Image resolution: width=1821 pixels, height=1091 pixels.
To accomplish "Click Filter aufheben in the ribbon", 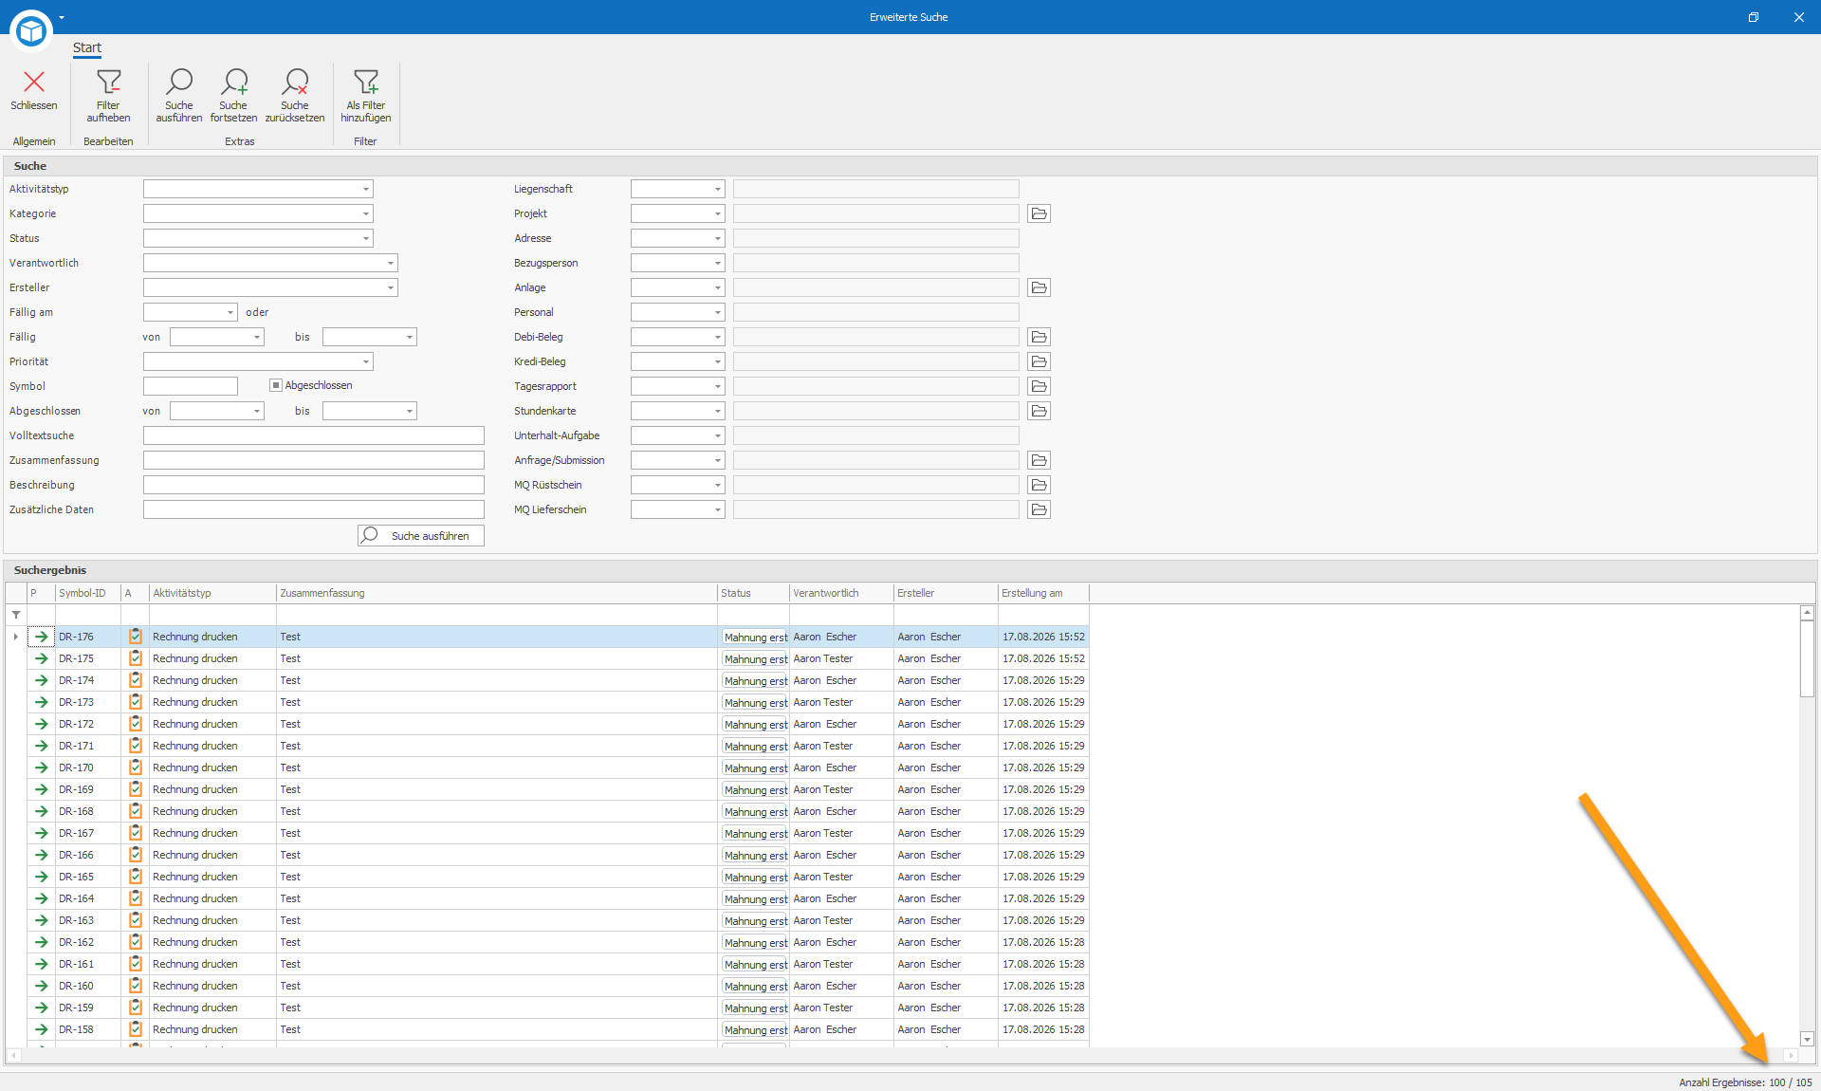I will pyautogui.click(x=108, y=96).
